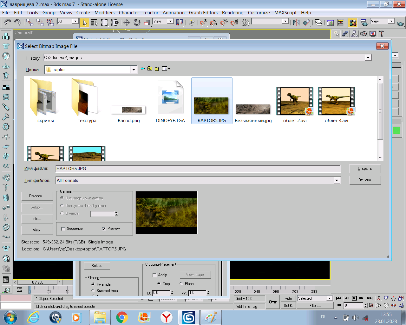
Task: Activate Bind to Space Warp tool
Action: [50, 22]
